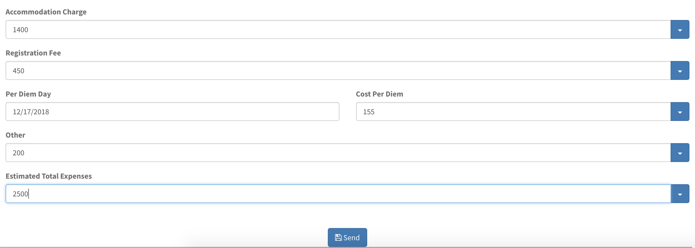Open the Estimated Total Expenses dropdown arrow
This screenshot has width=695, height=248.
(x=680, y=194)
